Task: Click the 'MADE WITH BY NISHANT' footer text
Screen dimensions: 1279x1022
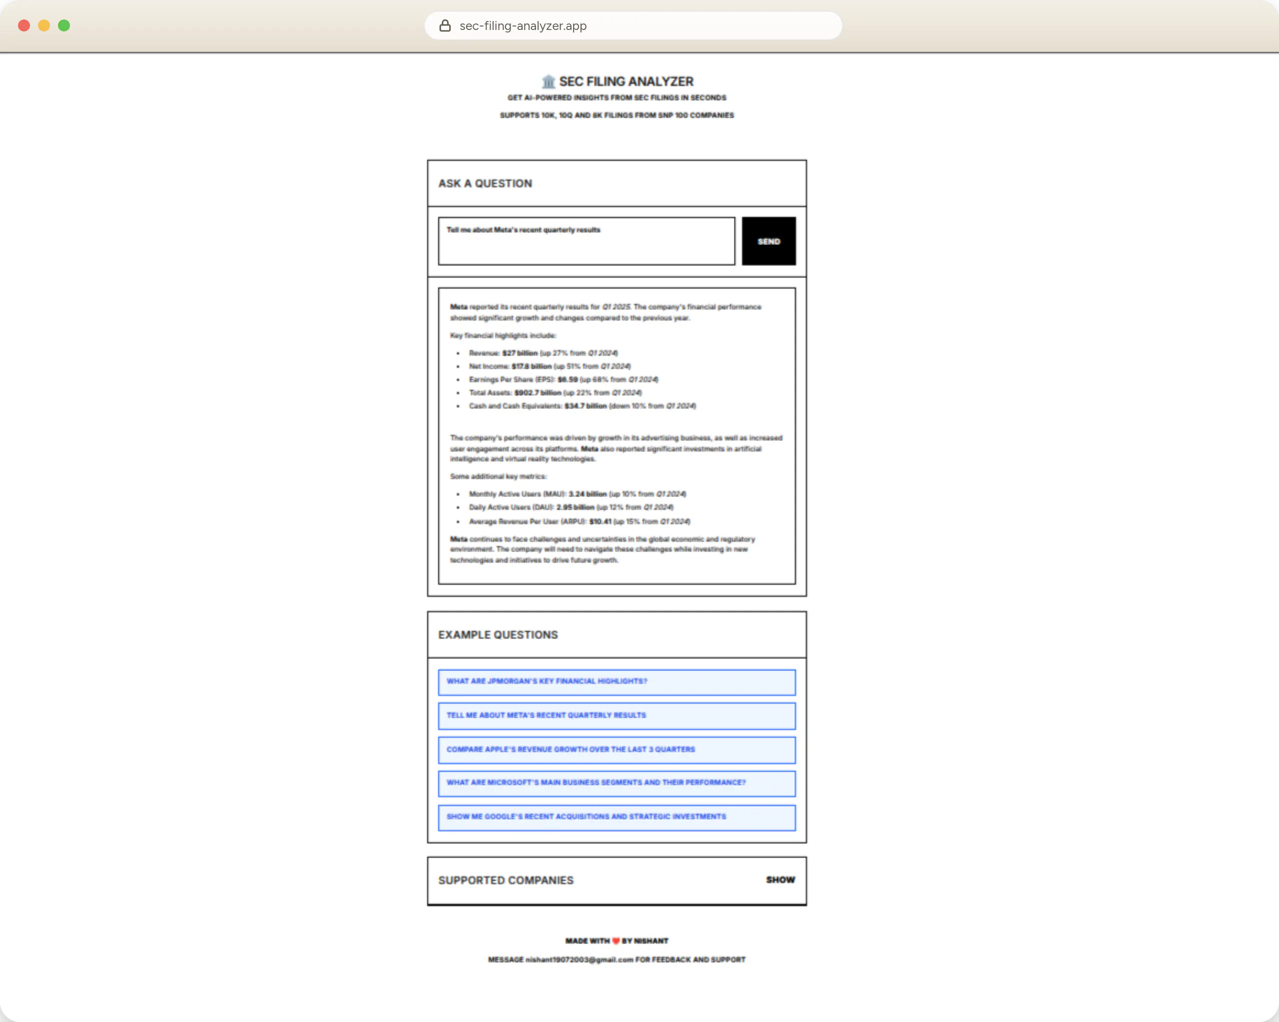Action: click(x=617, y=941)
